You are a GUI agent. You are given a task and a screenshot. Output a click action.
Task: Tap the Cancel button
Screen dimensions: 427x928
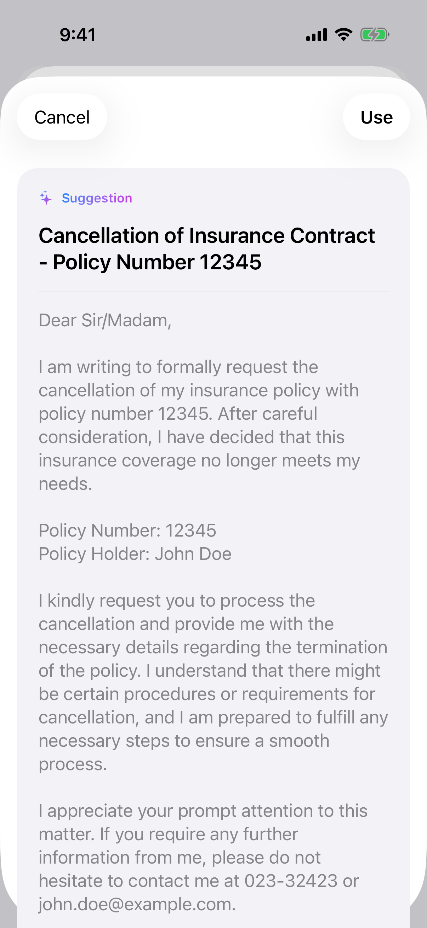[62, 117]
